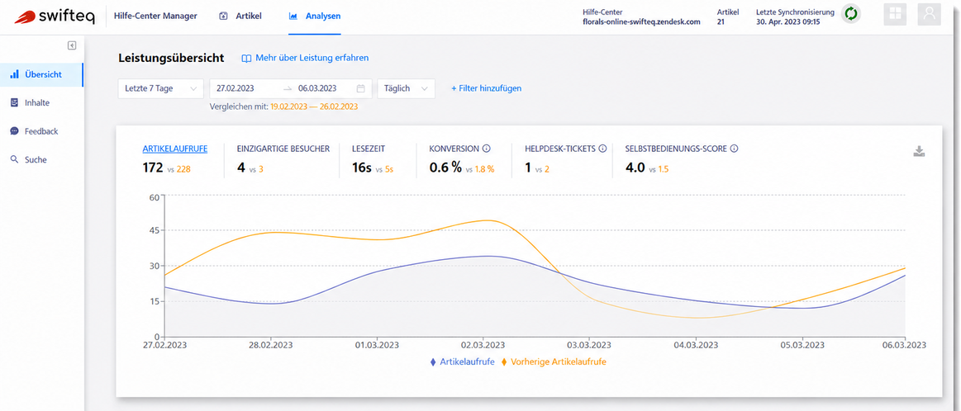Image resolution: width=961 pixels, height=411 pixels.
Task: Toggle the Vorherige Artikelaufrufe legend entry
Action: [554, 362]
